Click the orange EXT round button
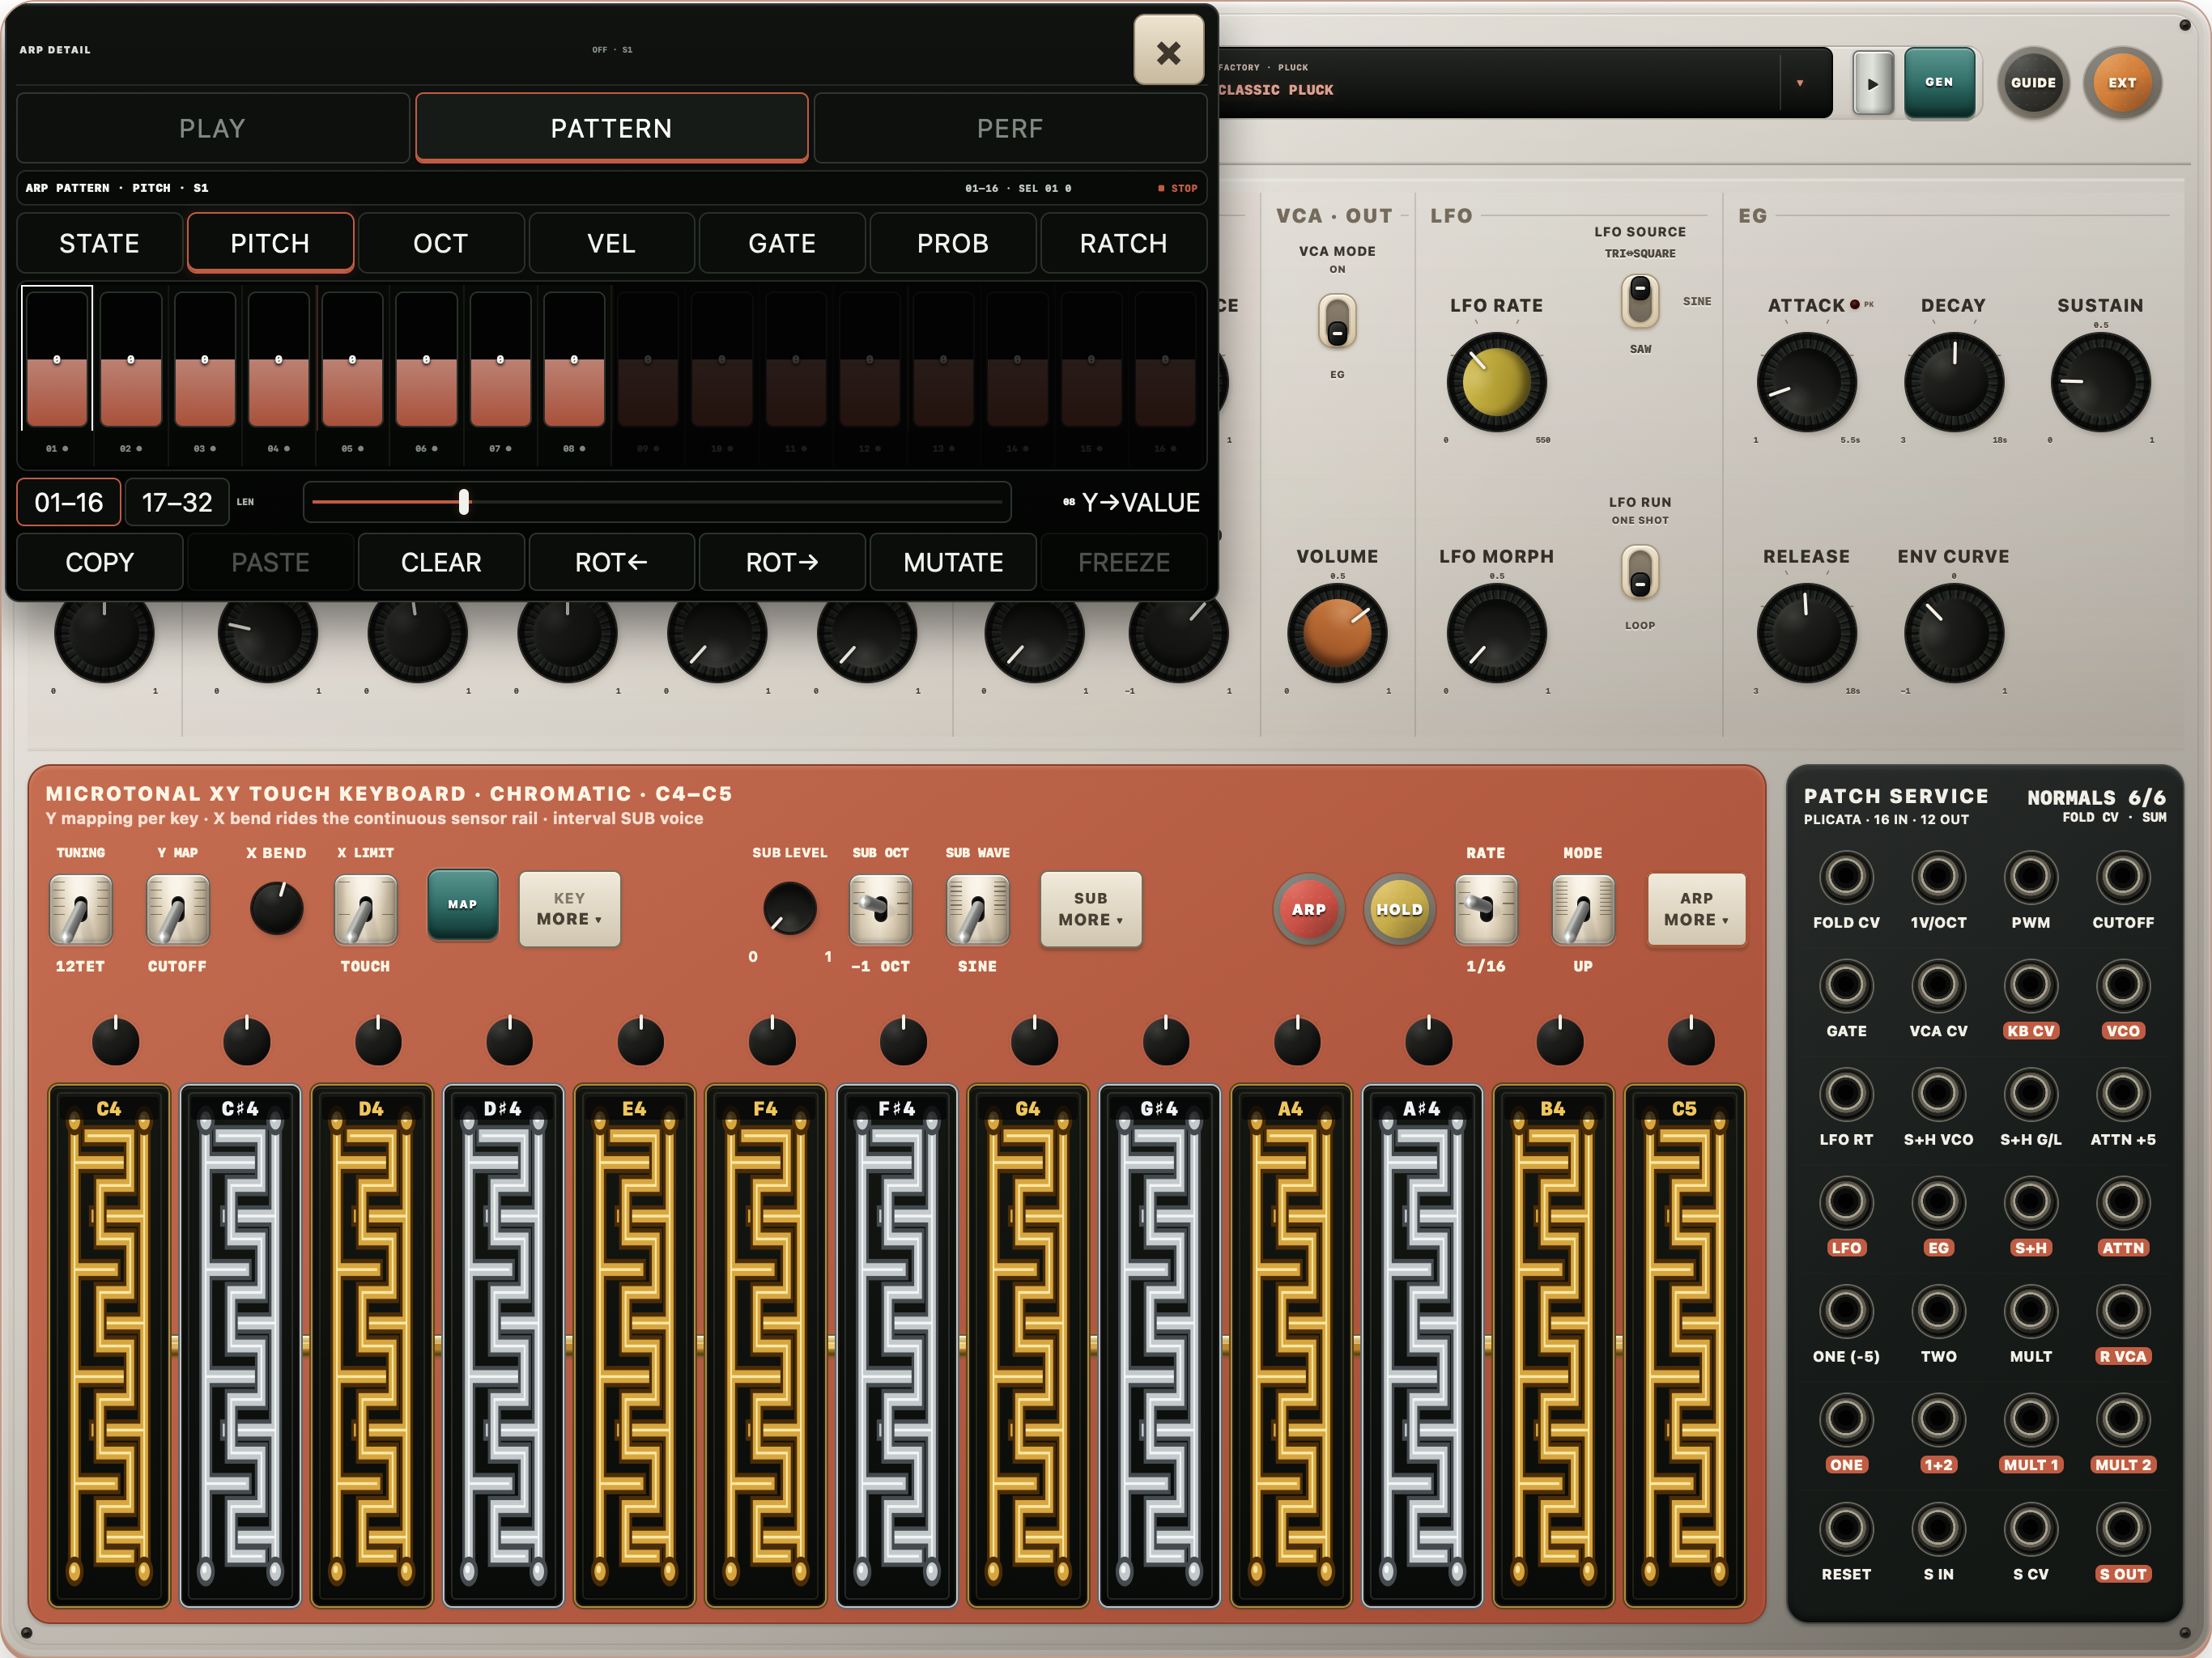2212x1658 pixels. point(2121,83)
